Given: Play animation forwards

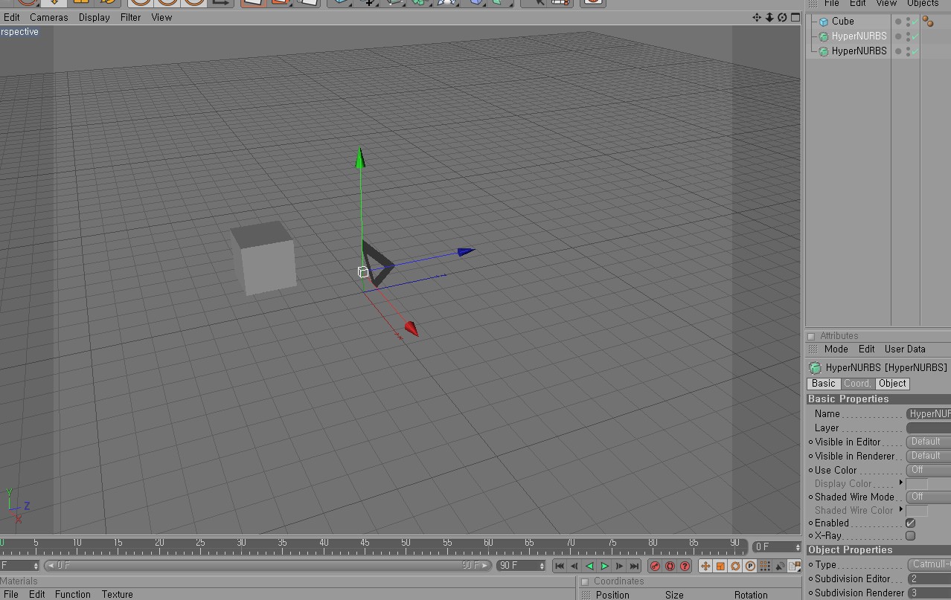Looking at the screenshot, I should pos(605,566).
